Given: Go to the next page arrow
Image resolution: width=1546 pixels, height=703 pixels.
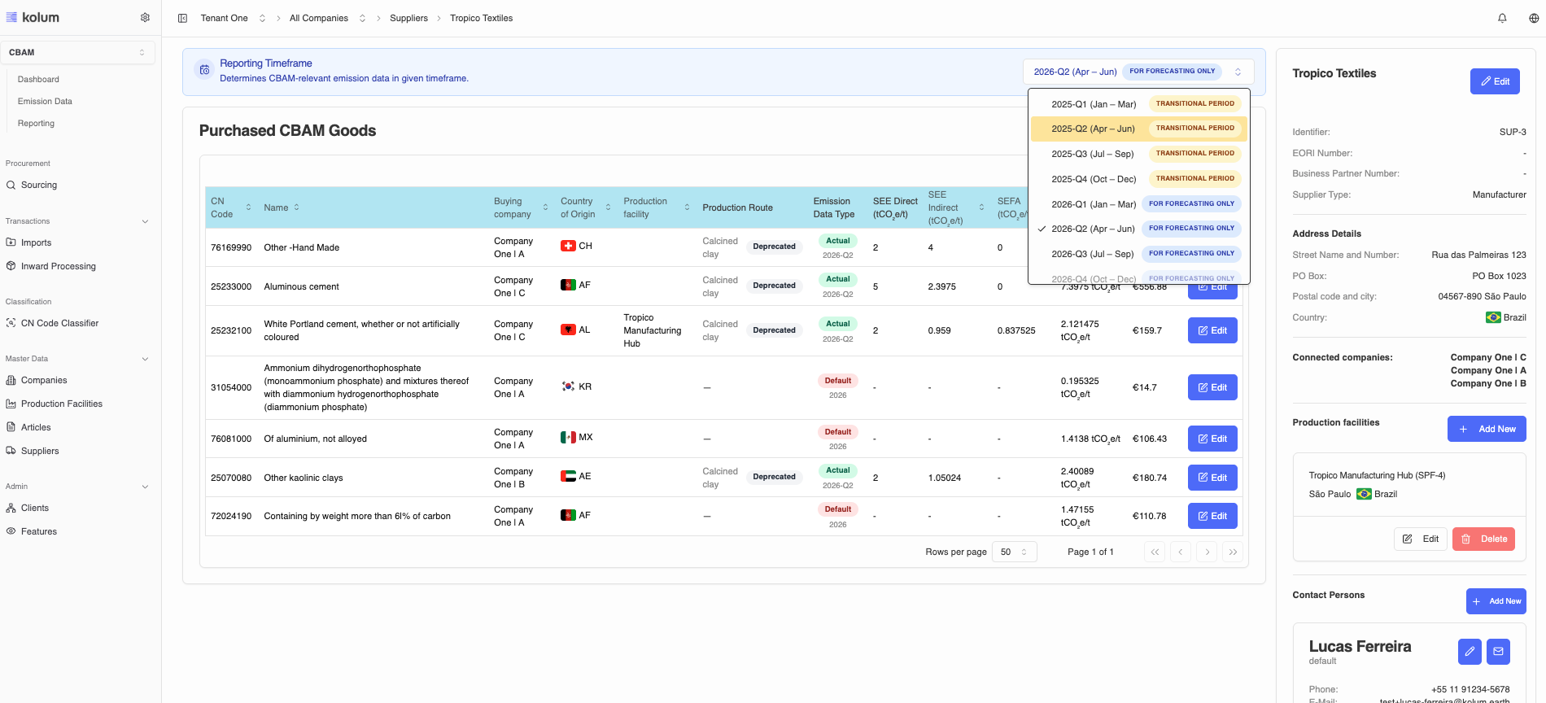Looking at the screenshot, I should [1208, 552].
